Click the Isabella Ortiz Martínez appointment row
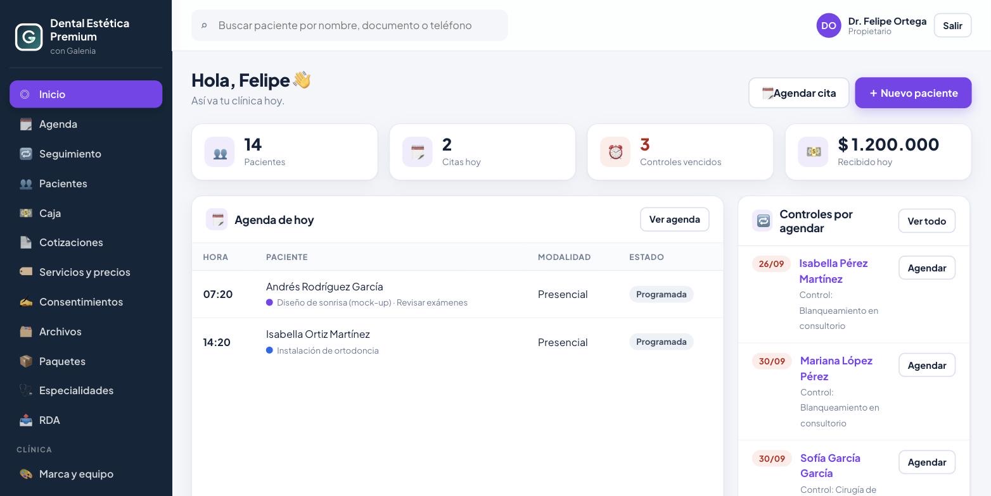This screenshot has width=991, height=496. coord(457,342)
